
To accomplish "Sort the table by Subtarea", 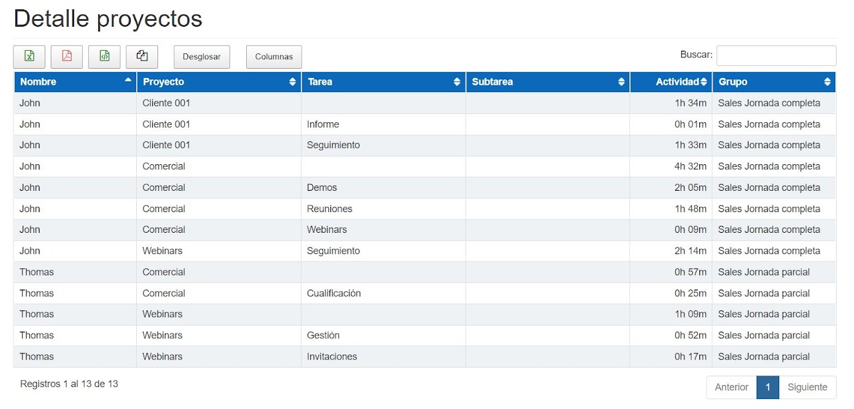I will (621, 82).
